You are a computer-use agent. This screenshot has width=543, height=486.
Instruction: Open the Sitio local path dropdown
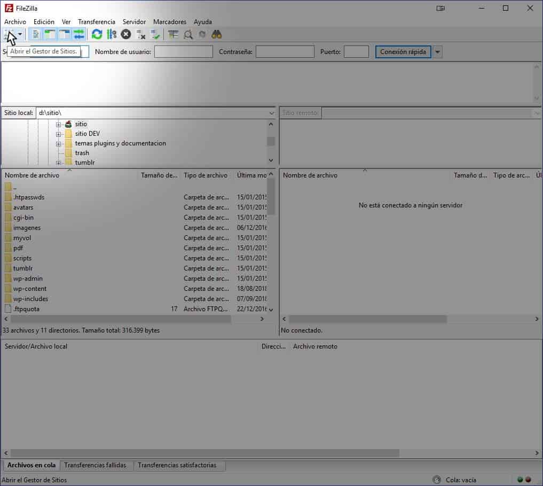[271, 113]
